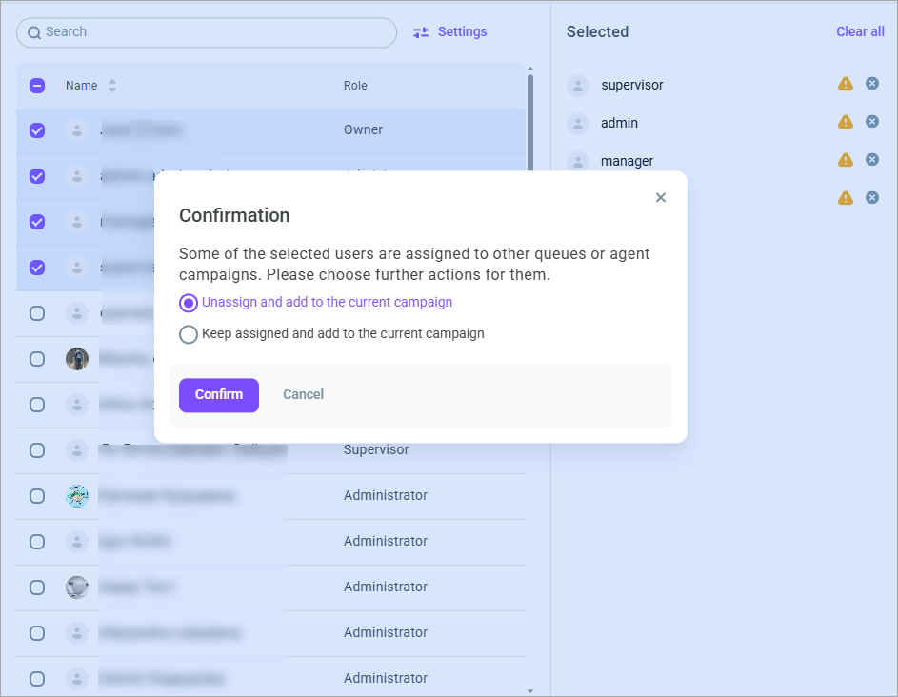Select Keep assigned and add to current campaign
Screen dimensions: 898x697
(x=189, y=334)
